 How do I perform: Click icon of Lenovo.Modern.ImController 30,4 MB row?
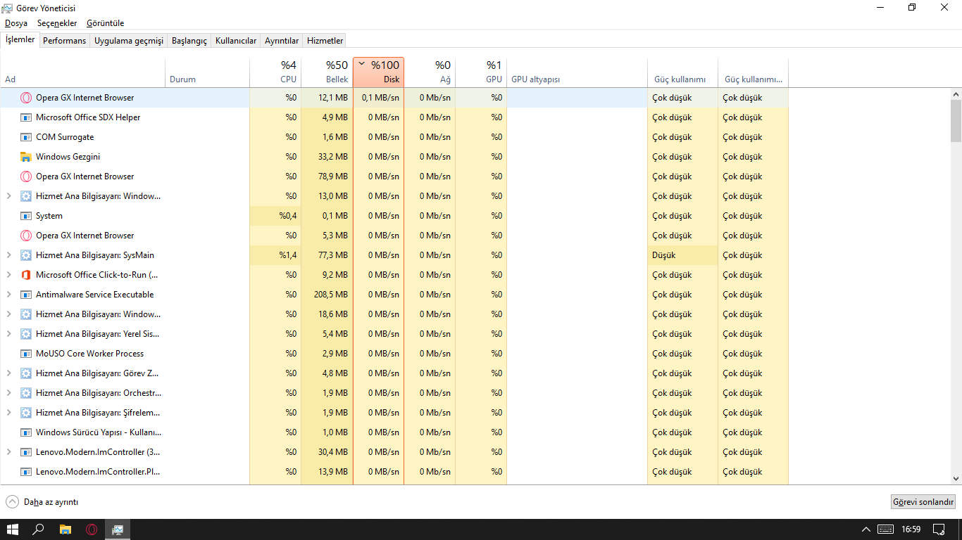click(x=26, y=452)
